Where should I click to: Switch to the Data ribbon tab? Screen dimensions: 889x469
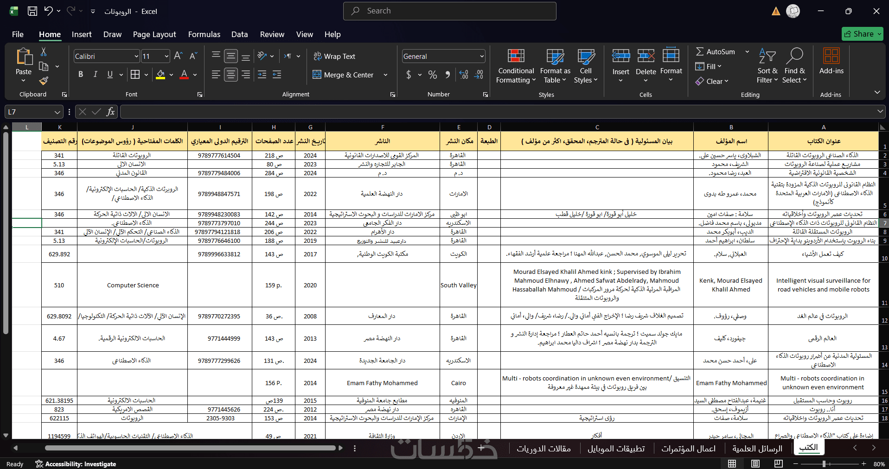click(239, 34)
